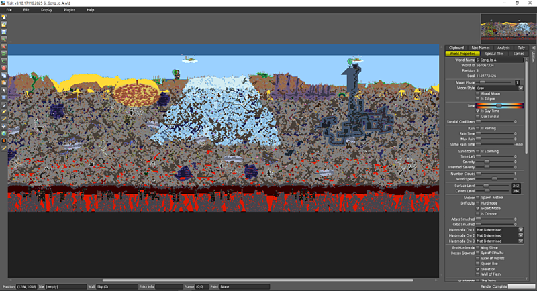The width and height of the screenshot is (537, 291).
Task: Switch to the Npc Names tab
Action: (x=481, y=48)
